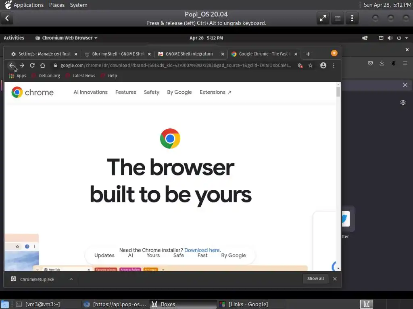Image resolution: width=413 pixels, height=309 pixels.
Task: Bookmark this page with the star icon
Action: pos(310,66)
